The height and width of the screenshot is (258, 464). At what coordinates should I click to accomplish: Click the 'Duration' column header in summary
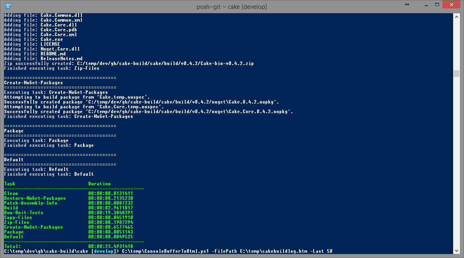pyautogui.click(x=99, y=184)
